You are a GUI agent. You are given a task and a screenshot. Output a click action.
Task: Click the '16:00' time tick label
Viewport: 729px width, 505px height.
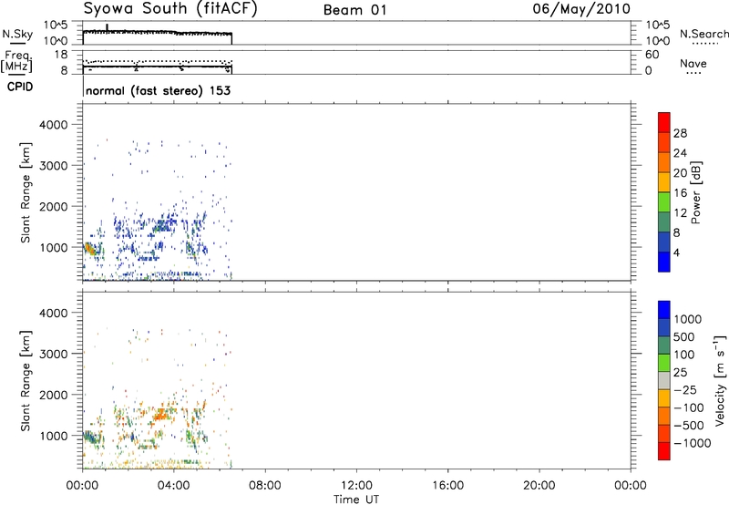(x=447, y=486)
